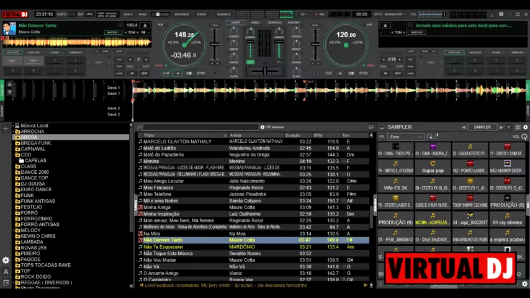This screenshot has width=530, height=298.
Task: Play deck 1 with the play button
Action: (177, 73)
